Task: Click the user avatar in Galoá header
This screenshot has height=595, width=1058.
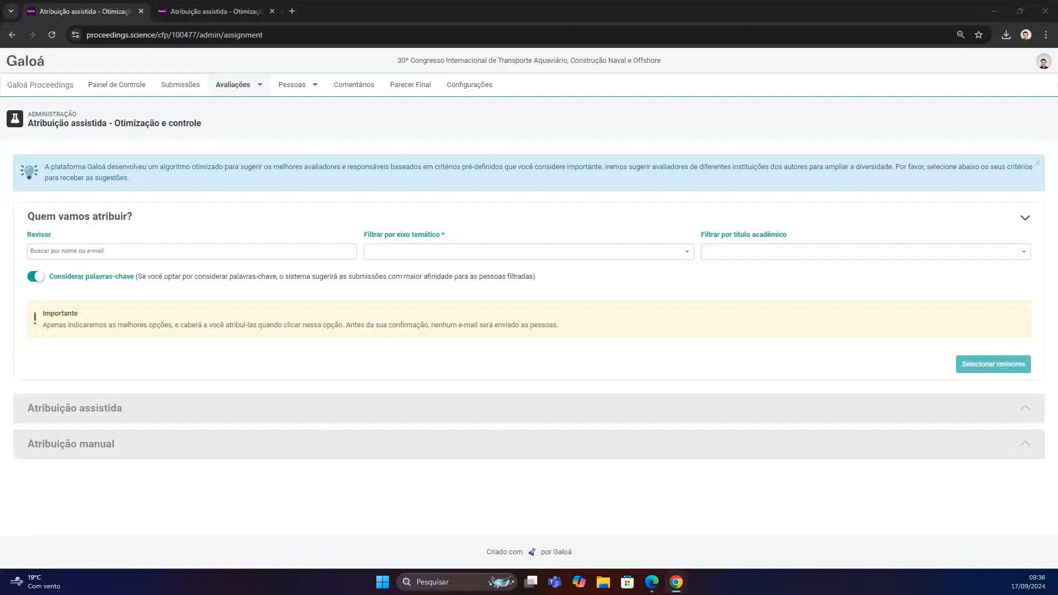Action: 1043,61
